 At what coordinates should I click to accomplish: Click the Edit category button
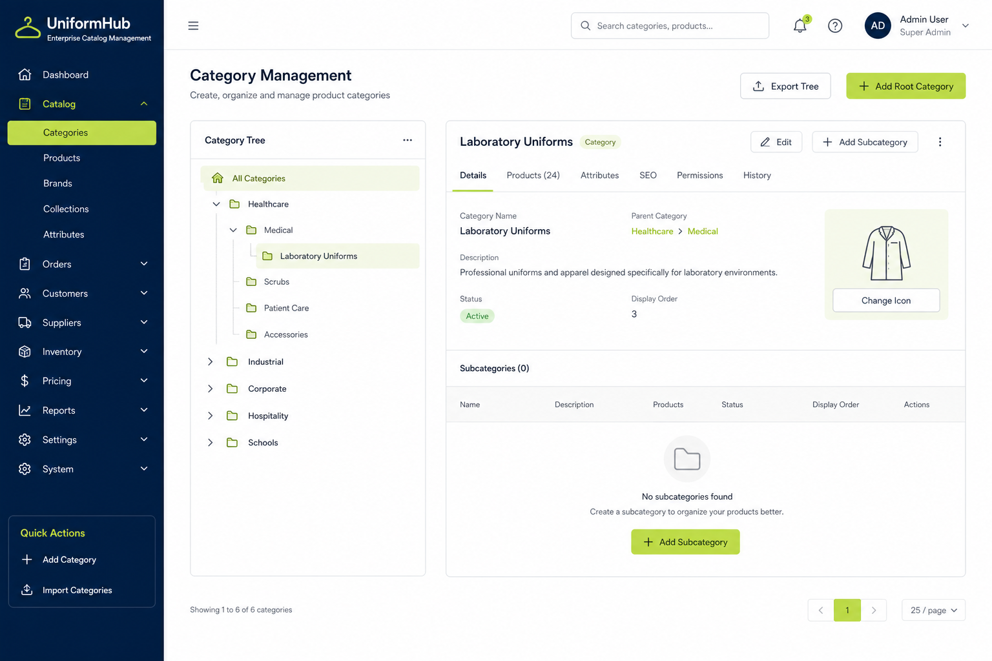tap(776, 142)
